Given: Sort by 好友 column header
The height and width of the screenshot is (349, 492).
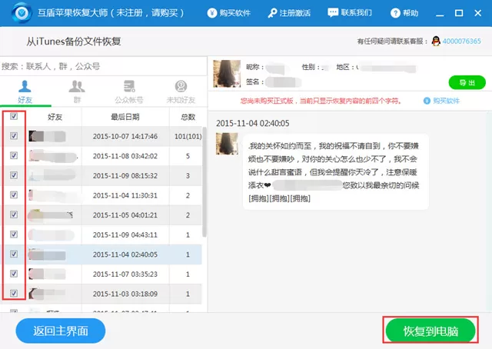Looking at the screenshot, I should [55, 117].
